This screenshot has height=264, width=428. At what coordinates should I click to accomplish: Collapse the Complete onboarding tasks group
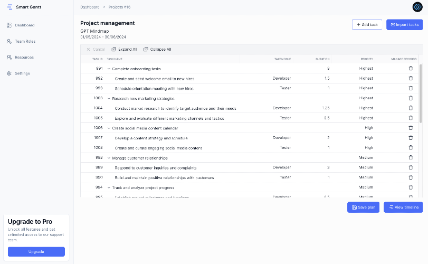109,69
